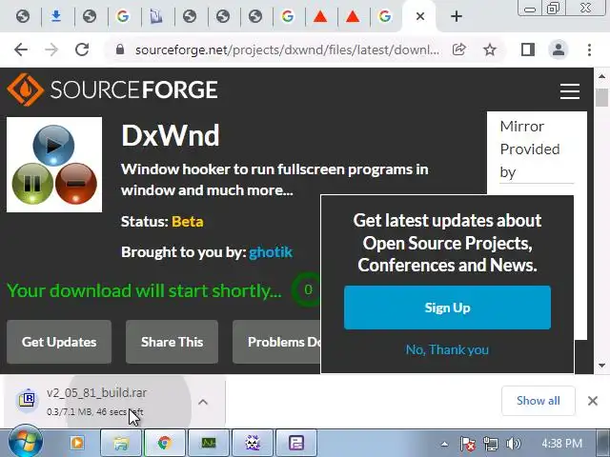610x457 pixels.
Task: Bookmark this page with the star icon
Action: pos(489,50)
